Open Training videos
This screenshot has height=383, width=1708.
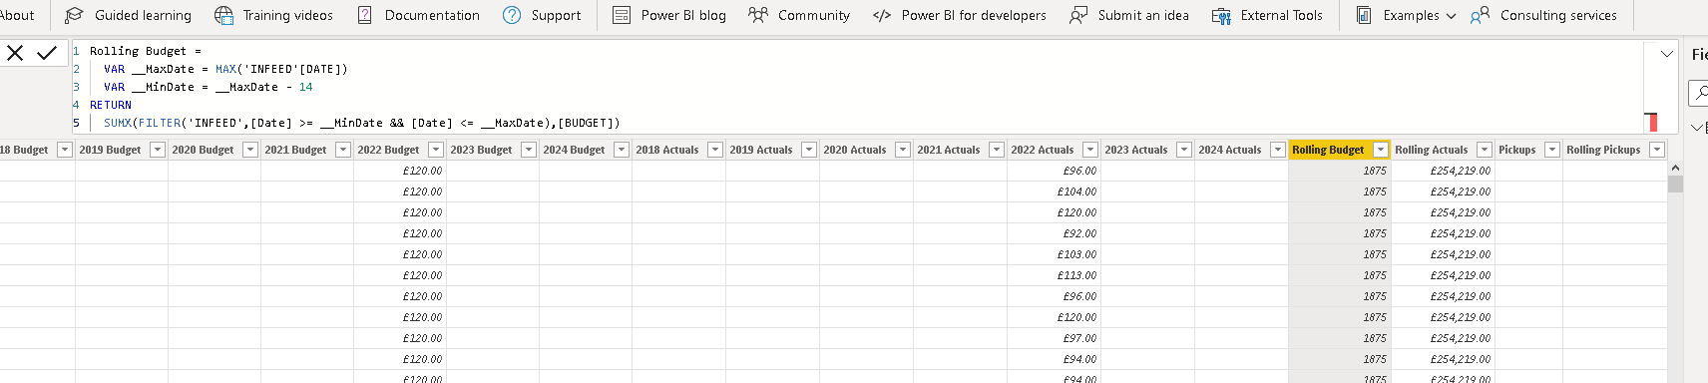273,15
